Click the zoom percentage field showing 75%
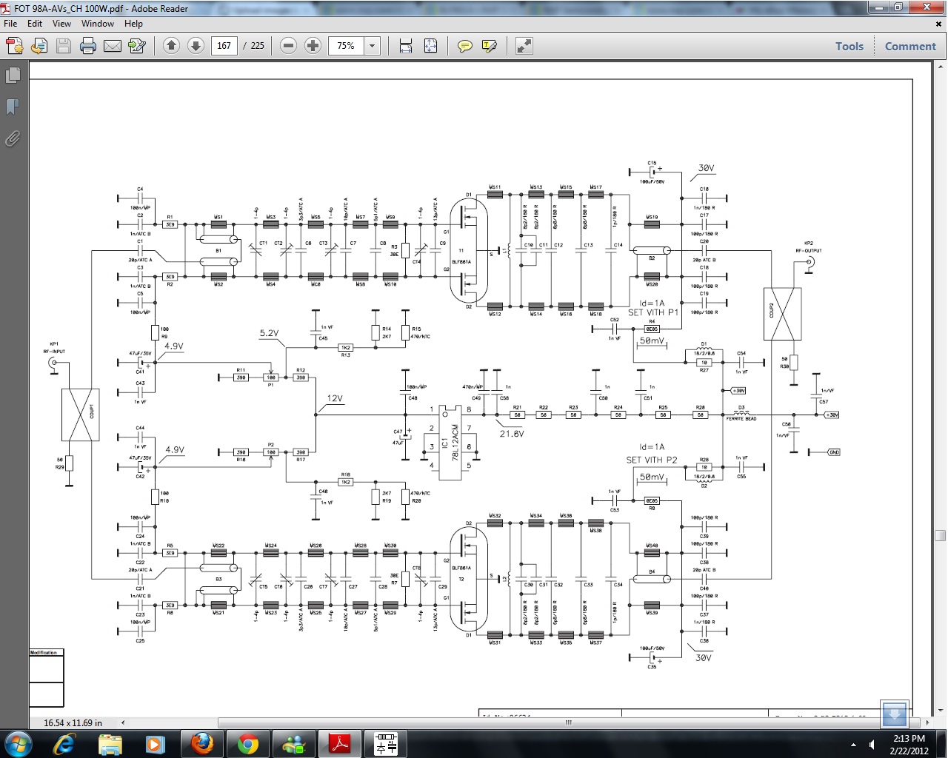This screenshot has height=758, width=948. (347, 46)
